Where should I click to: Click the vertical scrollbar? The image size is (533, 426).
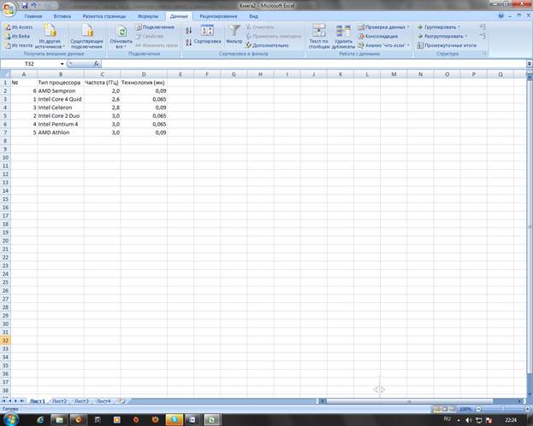[x=530, y=226]
